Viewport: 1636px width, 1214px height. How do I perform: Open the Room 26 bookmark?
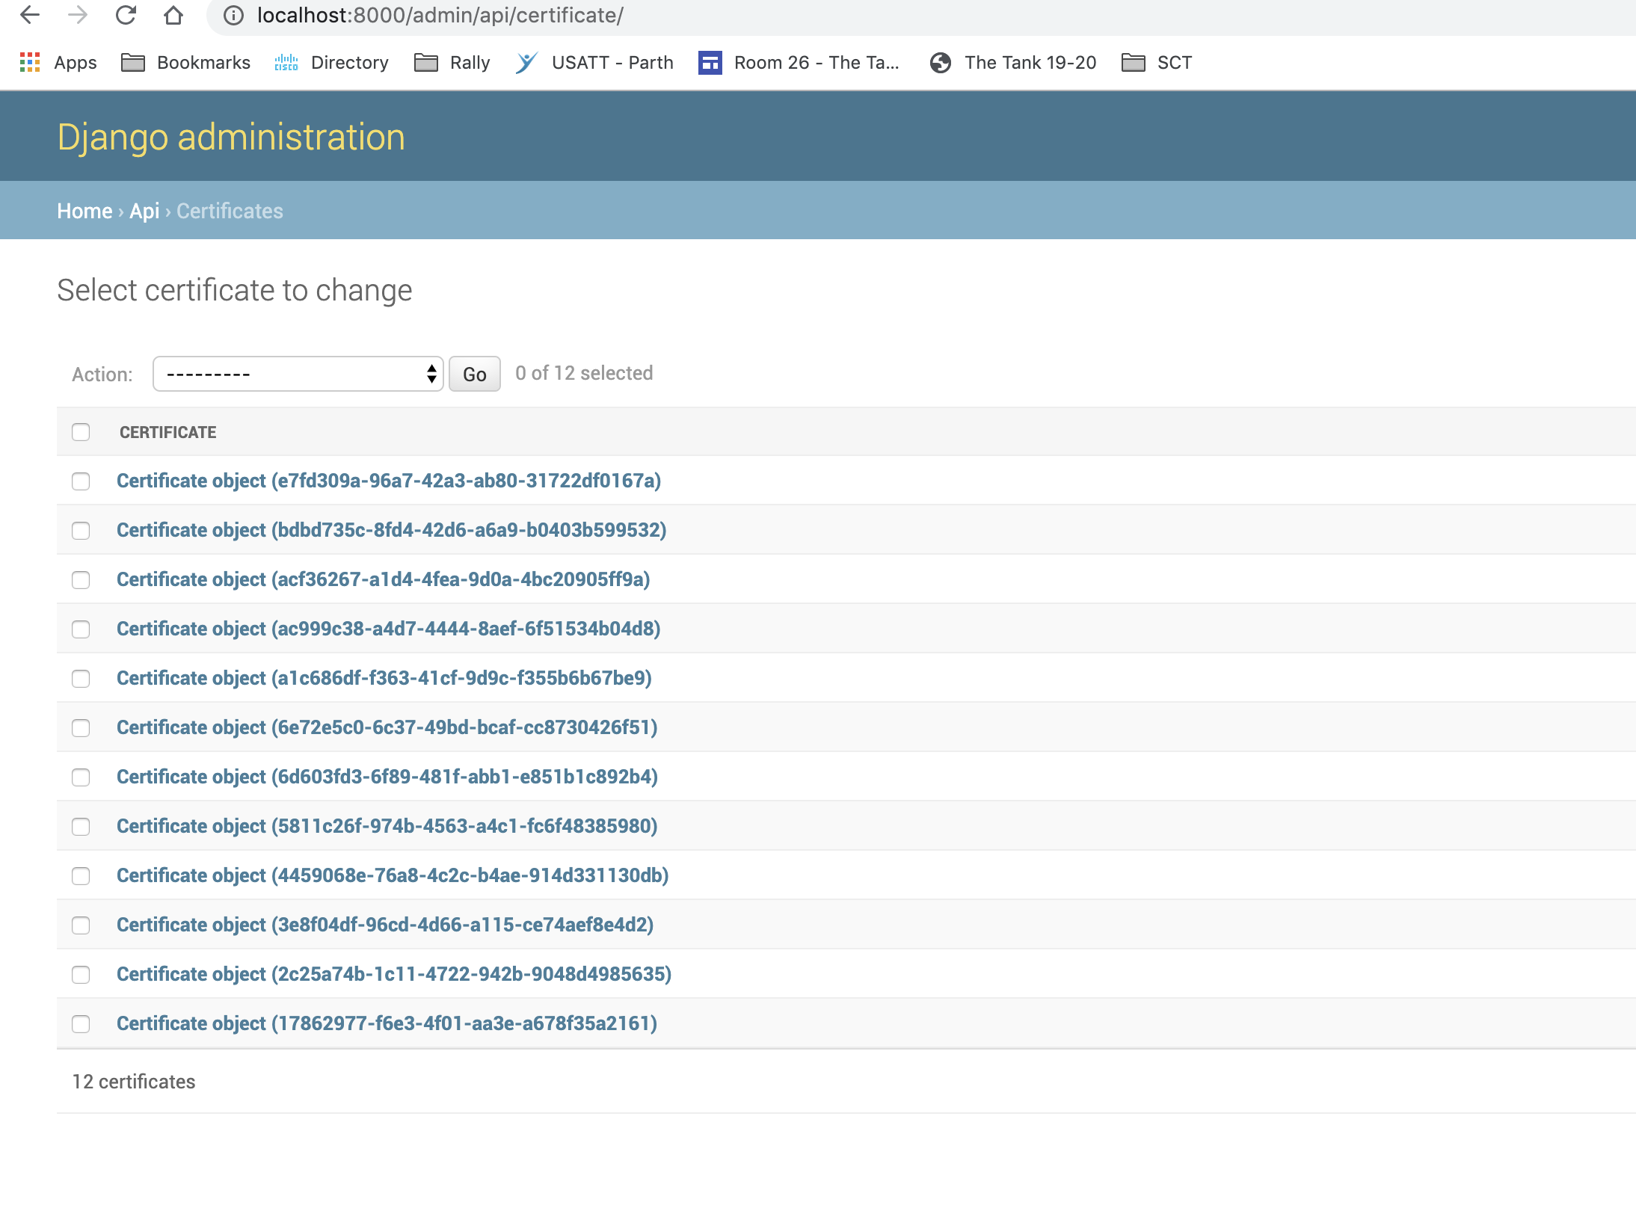[x=799, y=63]
